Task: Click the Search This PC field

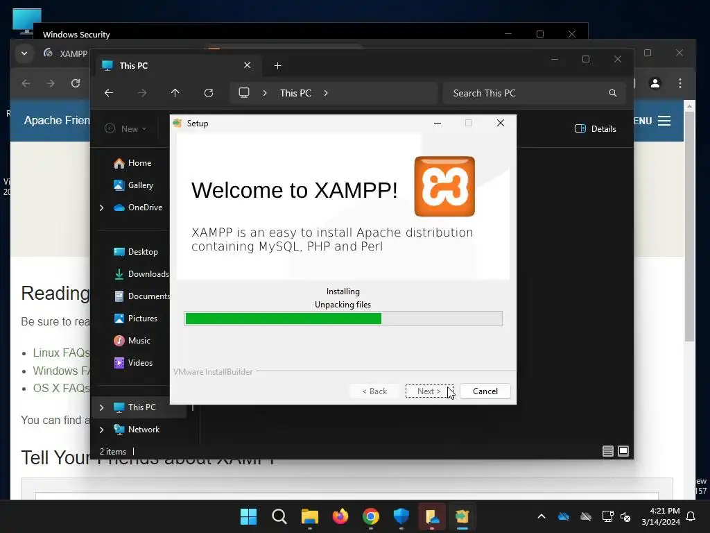Action: pos(535,93)
